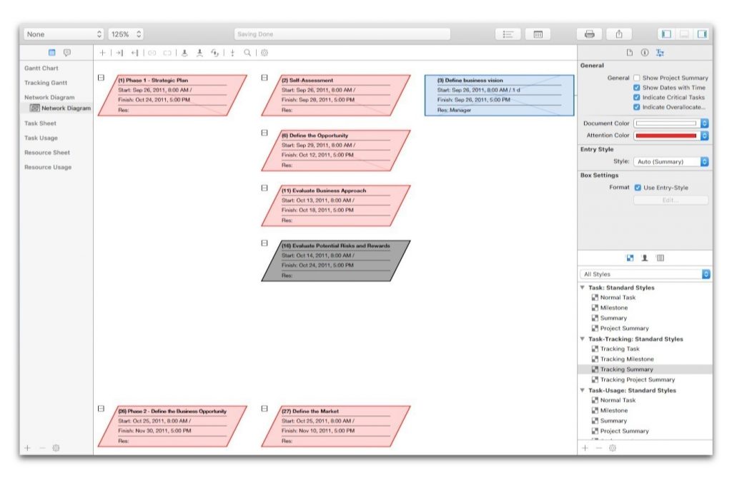Disable Indicate Critical Tasks checkbox

[636, 98]
